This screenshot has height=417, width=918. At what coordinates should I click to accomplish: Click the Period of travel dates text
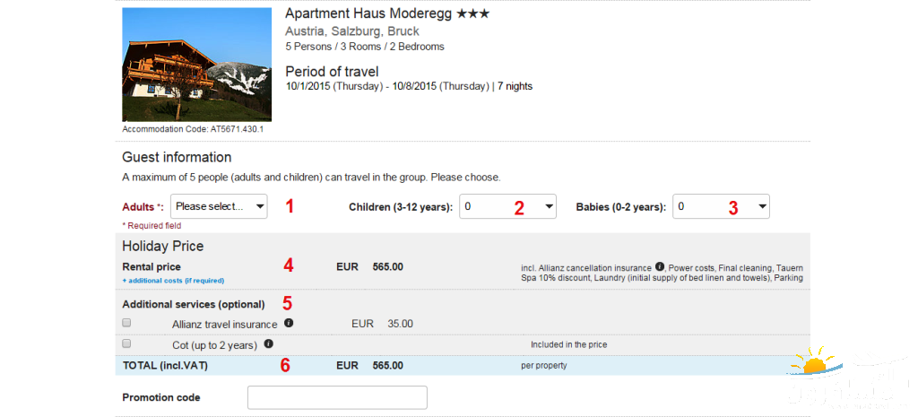[x=409, y=87]
